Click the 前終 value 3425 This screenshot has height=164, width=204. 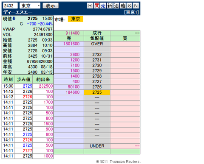point(33,56)
